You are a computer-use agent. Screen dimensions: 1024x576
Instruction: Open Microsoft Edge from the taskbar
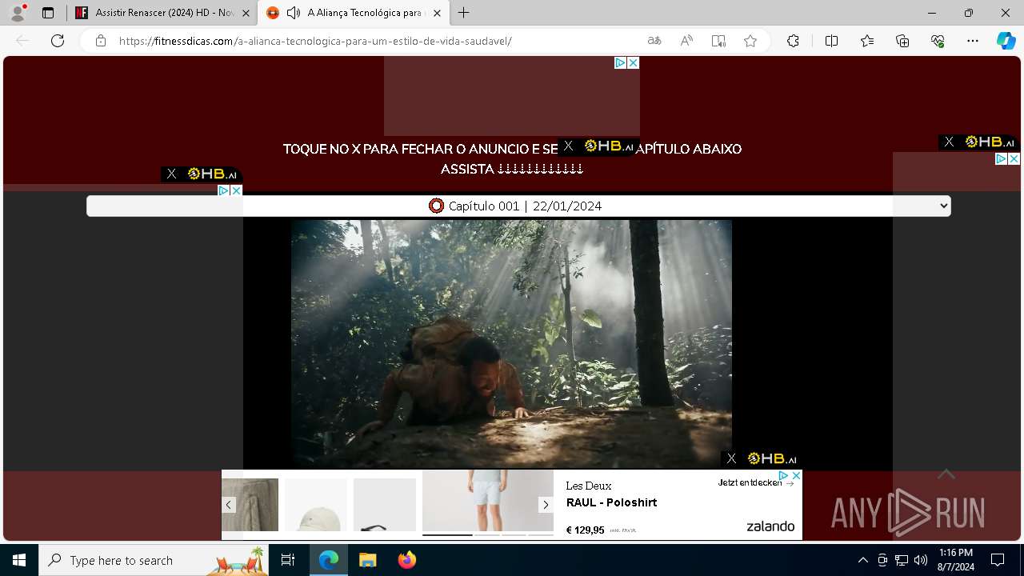pos(329,560)
